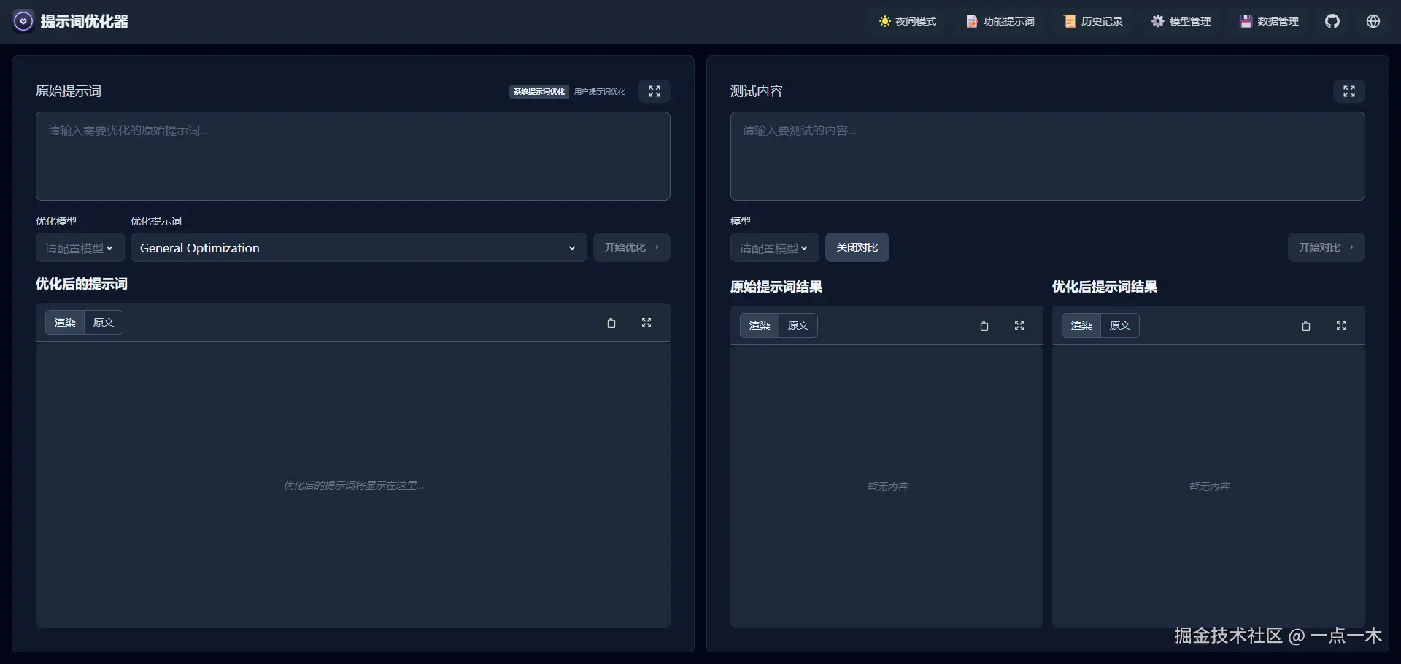The height and width of the screenshot is (664, 1401).
Task: Click the 原始提示词 input area
Action: [352, 155]
